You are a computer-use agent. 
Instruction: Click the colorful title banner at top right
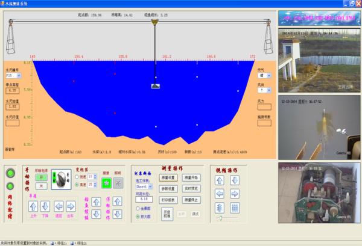pyautogui.click(x=319, y=18)
